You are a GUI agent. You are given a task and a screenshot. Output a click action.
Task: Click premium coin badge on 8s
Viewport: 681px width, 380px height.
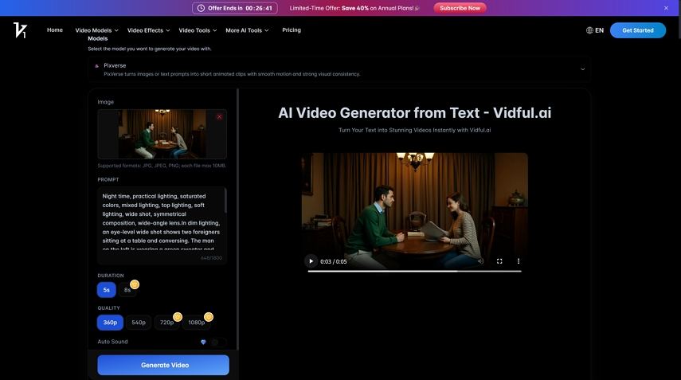tap(135, 284)
